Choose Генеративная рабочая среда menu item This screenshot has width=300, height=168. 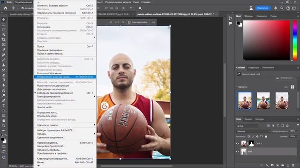(65, 77)
